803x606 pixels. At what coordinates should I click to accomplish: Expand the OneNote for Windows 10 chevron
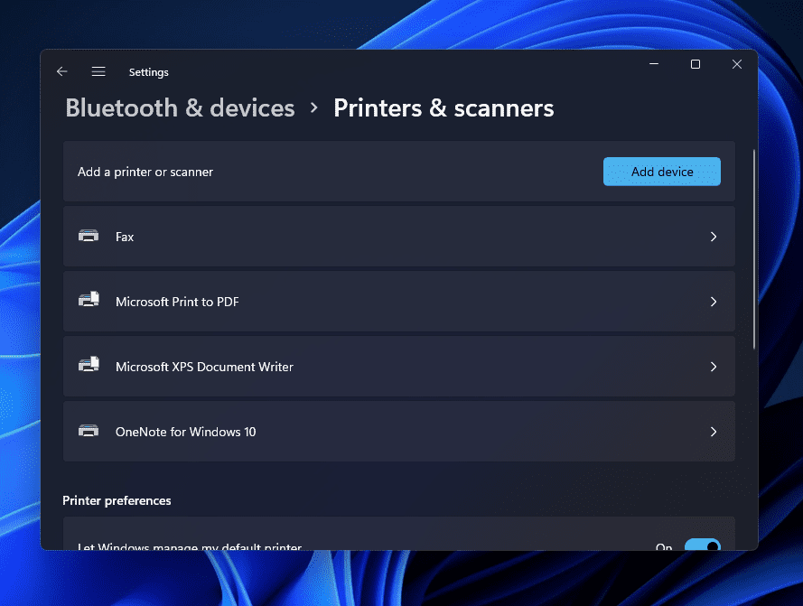tap(713, 432)
